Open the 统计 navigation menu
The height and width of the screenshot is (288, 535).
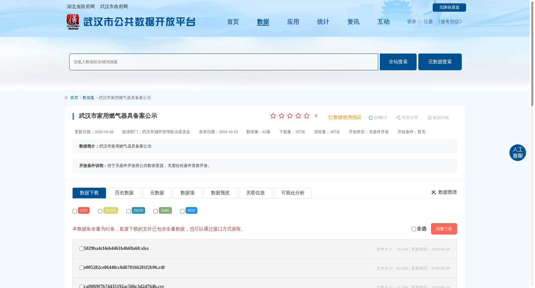click(323, 22)
